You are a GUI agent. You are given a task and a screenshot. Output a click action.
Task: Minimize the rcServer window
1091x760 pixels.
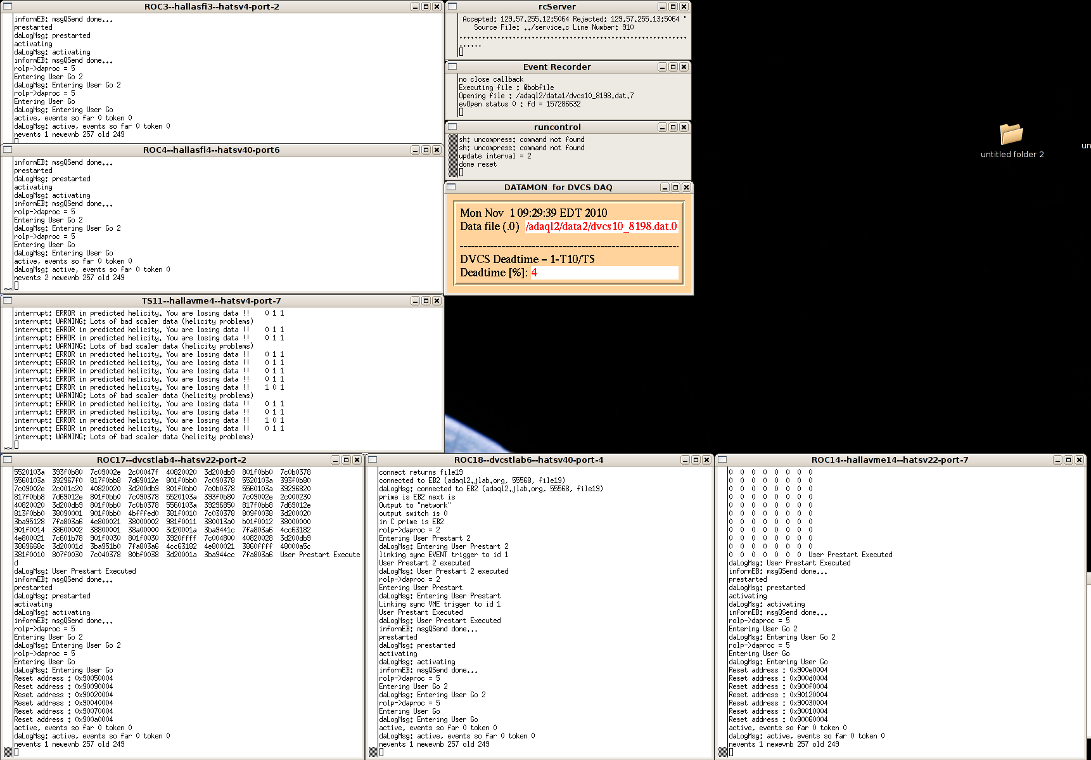662,7
